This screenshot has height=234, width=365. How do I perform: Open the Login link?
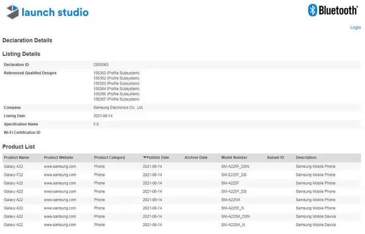point(355,27)
